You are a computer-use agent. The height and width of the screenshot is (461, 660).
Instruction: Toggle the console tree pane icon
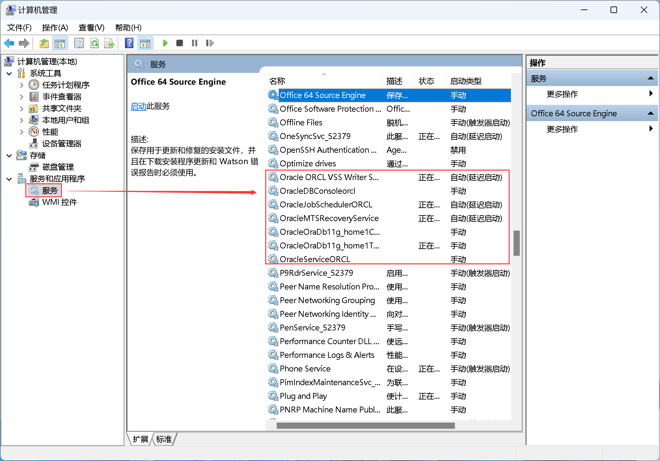[60, 43]
